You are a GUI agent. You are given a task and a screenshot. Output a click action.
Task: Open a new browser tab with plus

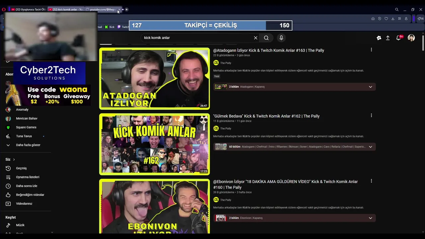click(x=127, y=10)
